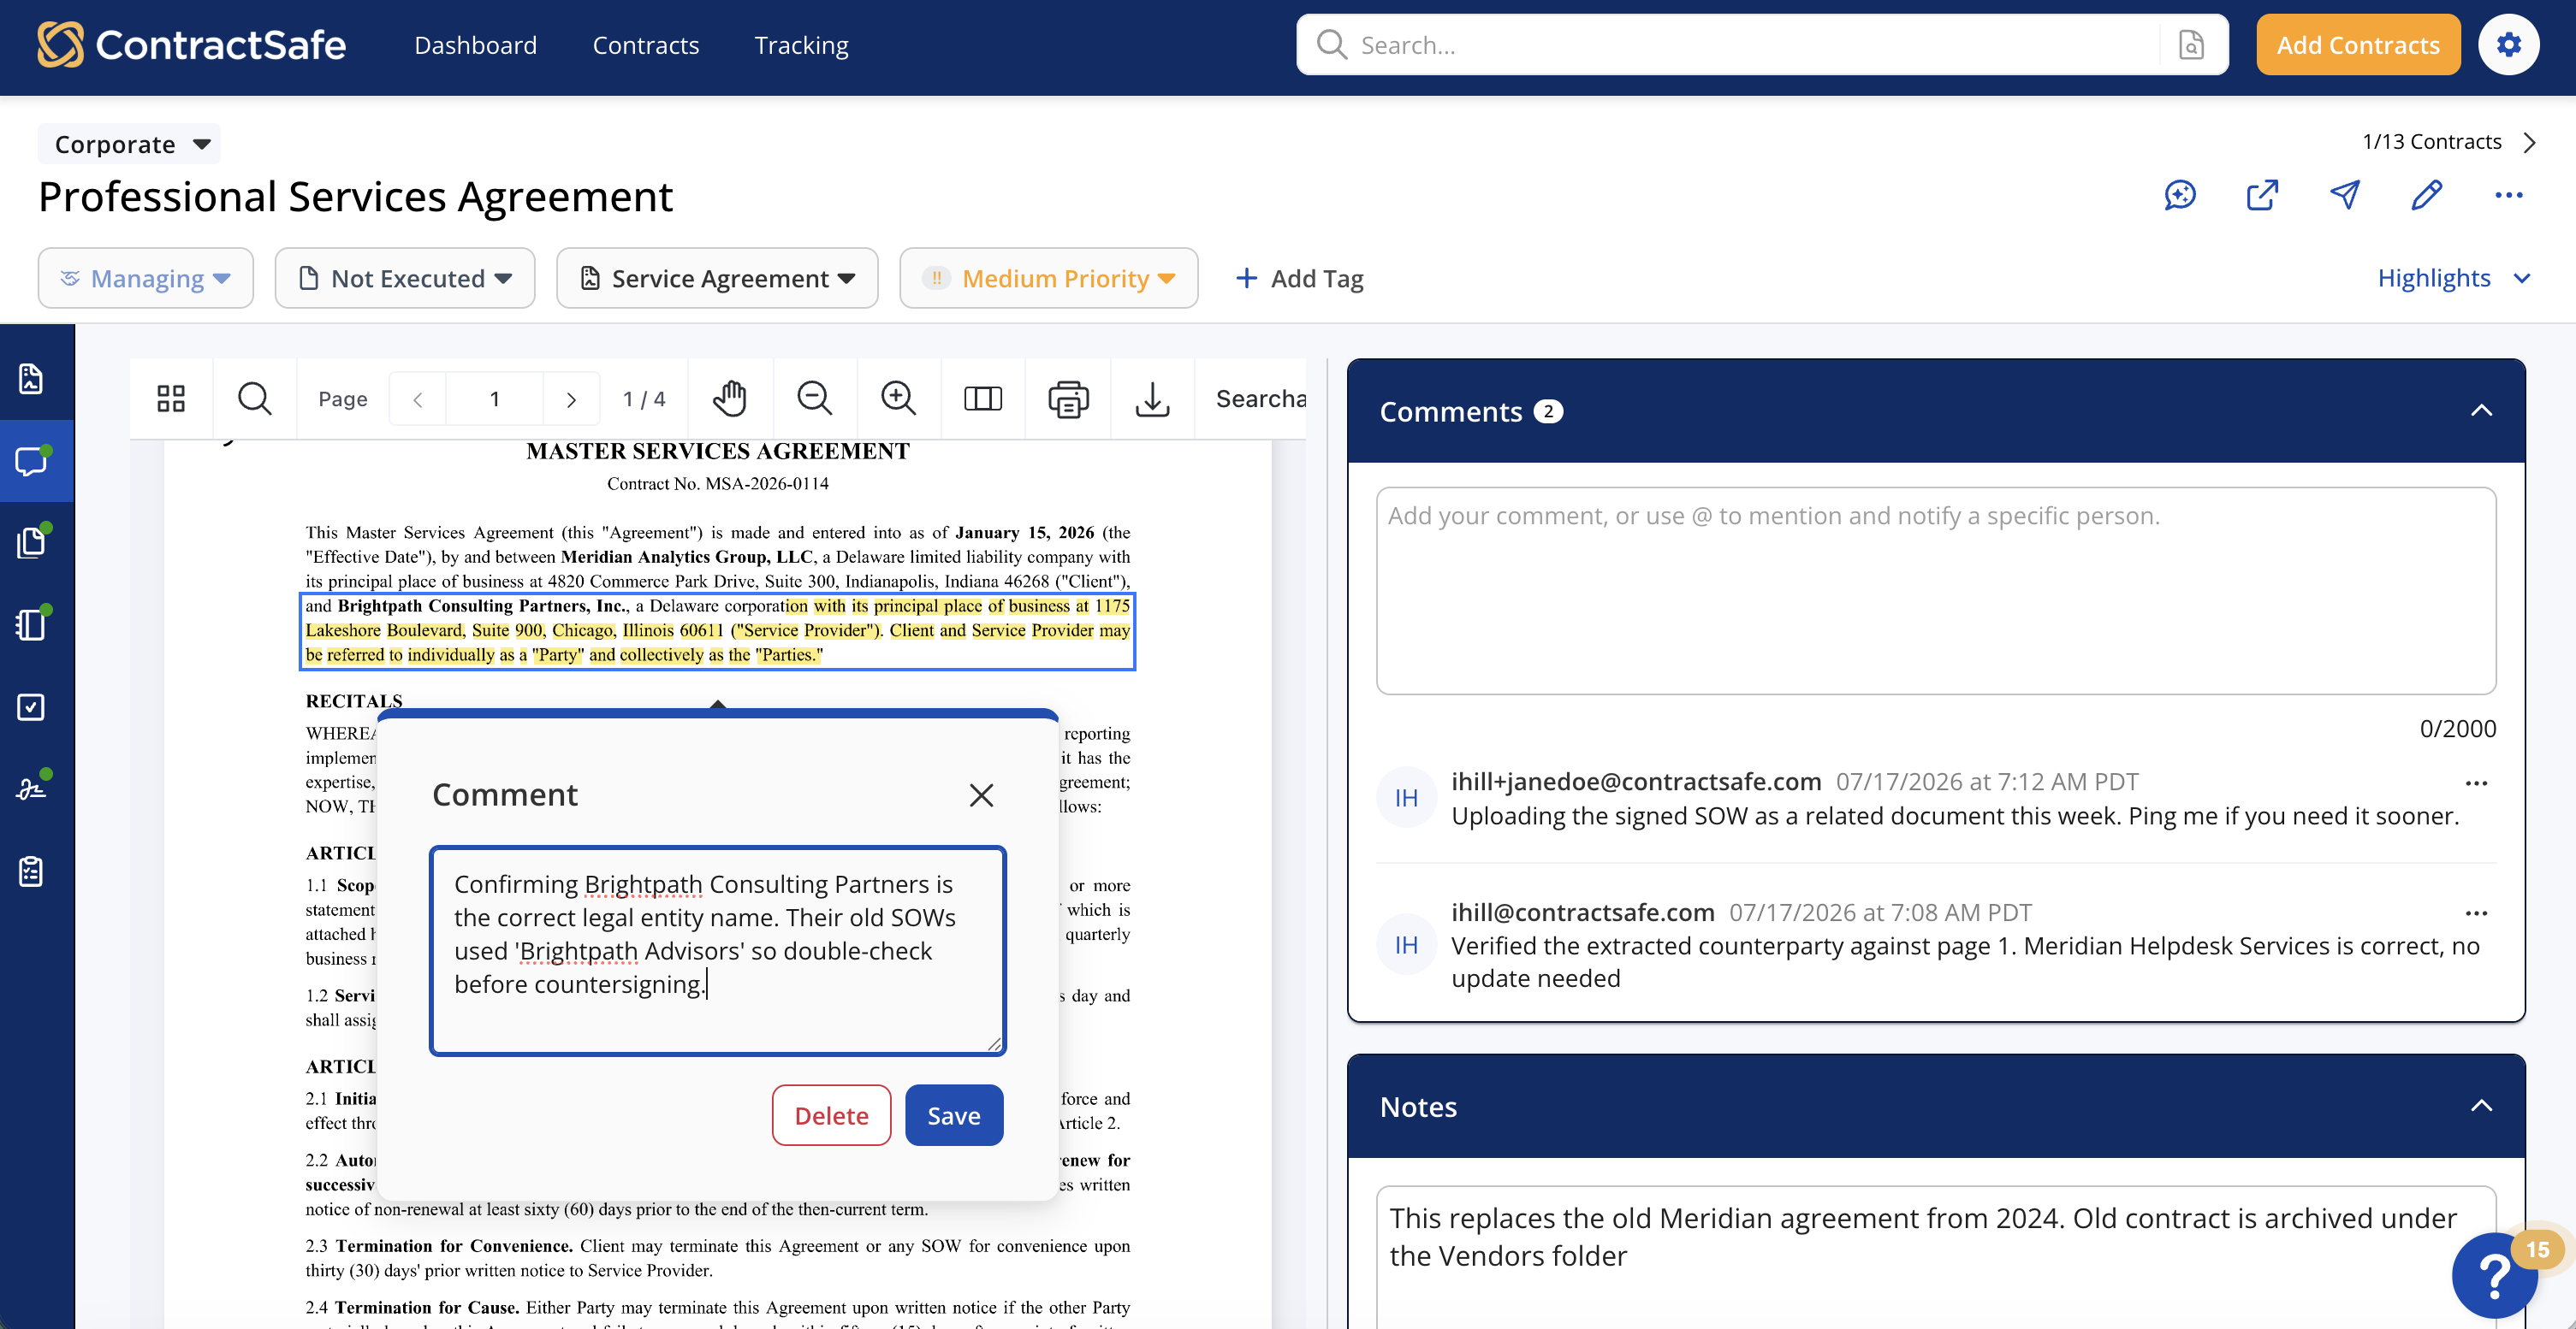Click the Searchable tab in viewer toolbar
2576x1329 pixels.
(1260, 399)
